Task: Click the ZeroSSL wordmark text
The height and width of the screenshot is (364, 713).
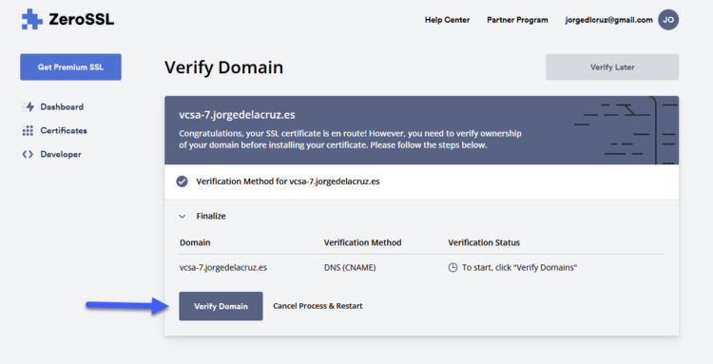Action: click(82, 20)
